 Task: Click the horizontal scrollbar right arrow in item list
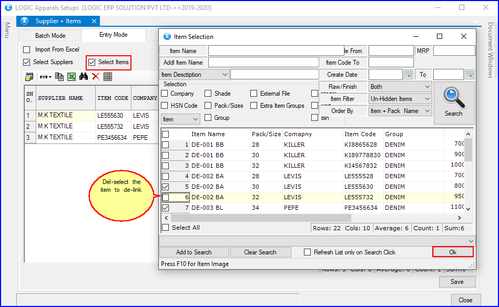coord(460,218)
